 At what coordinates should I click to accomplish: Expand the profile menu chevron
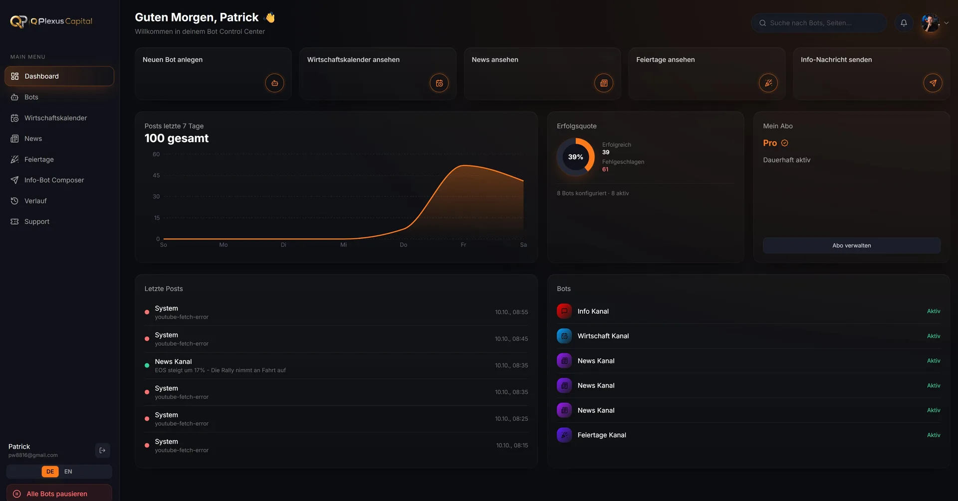946,23
